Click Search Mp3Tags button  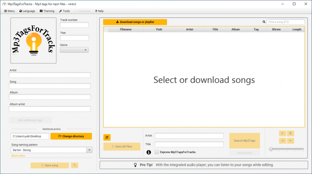[245, 141]
